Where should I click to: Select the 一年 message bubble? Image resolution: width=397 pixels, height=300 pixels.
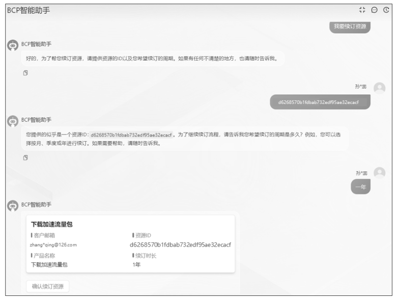point(360,187)
